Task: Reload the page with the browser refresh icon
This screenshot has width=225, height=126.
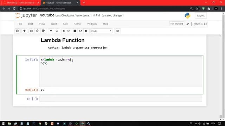Action: (14, 8)
